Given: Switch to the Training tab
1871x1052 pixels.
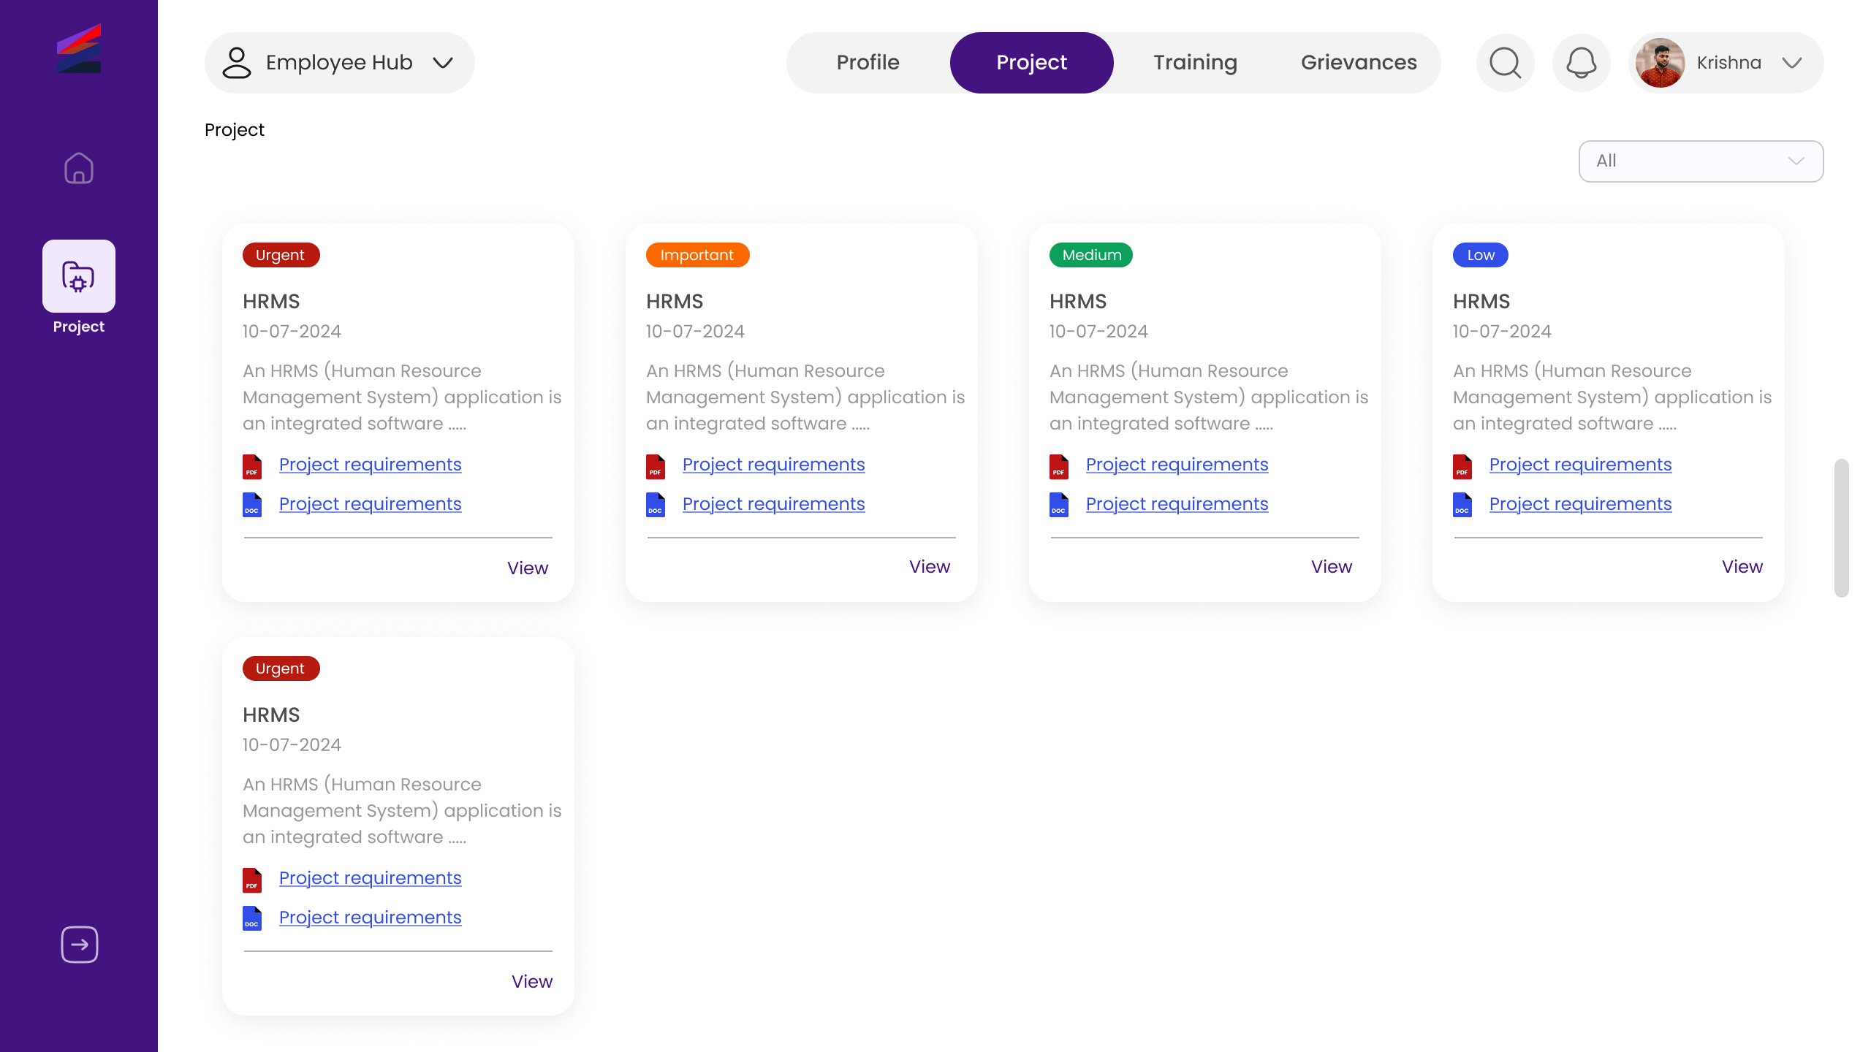Looking at the screenshot, I should (1195, 63).
